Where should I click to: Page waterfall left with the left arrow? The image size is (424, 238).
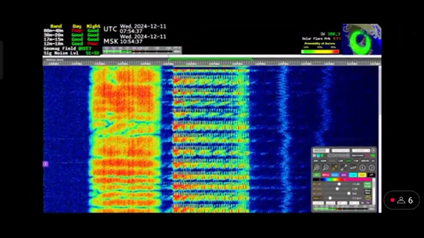tap(363, 168)
